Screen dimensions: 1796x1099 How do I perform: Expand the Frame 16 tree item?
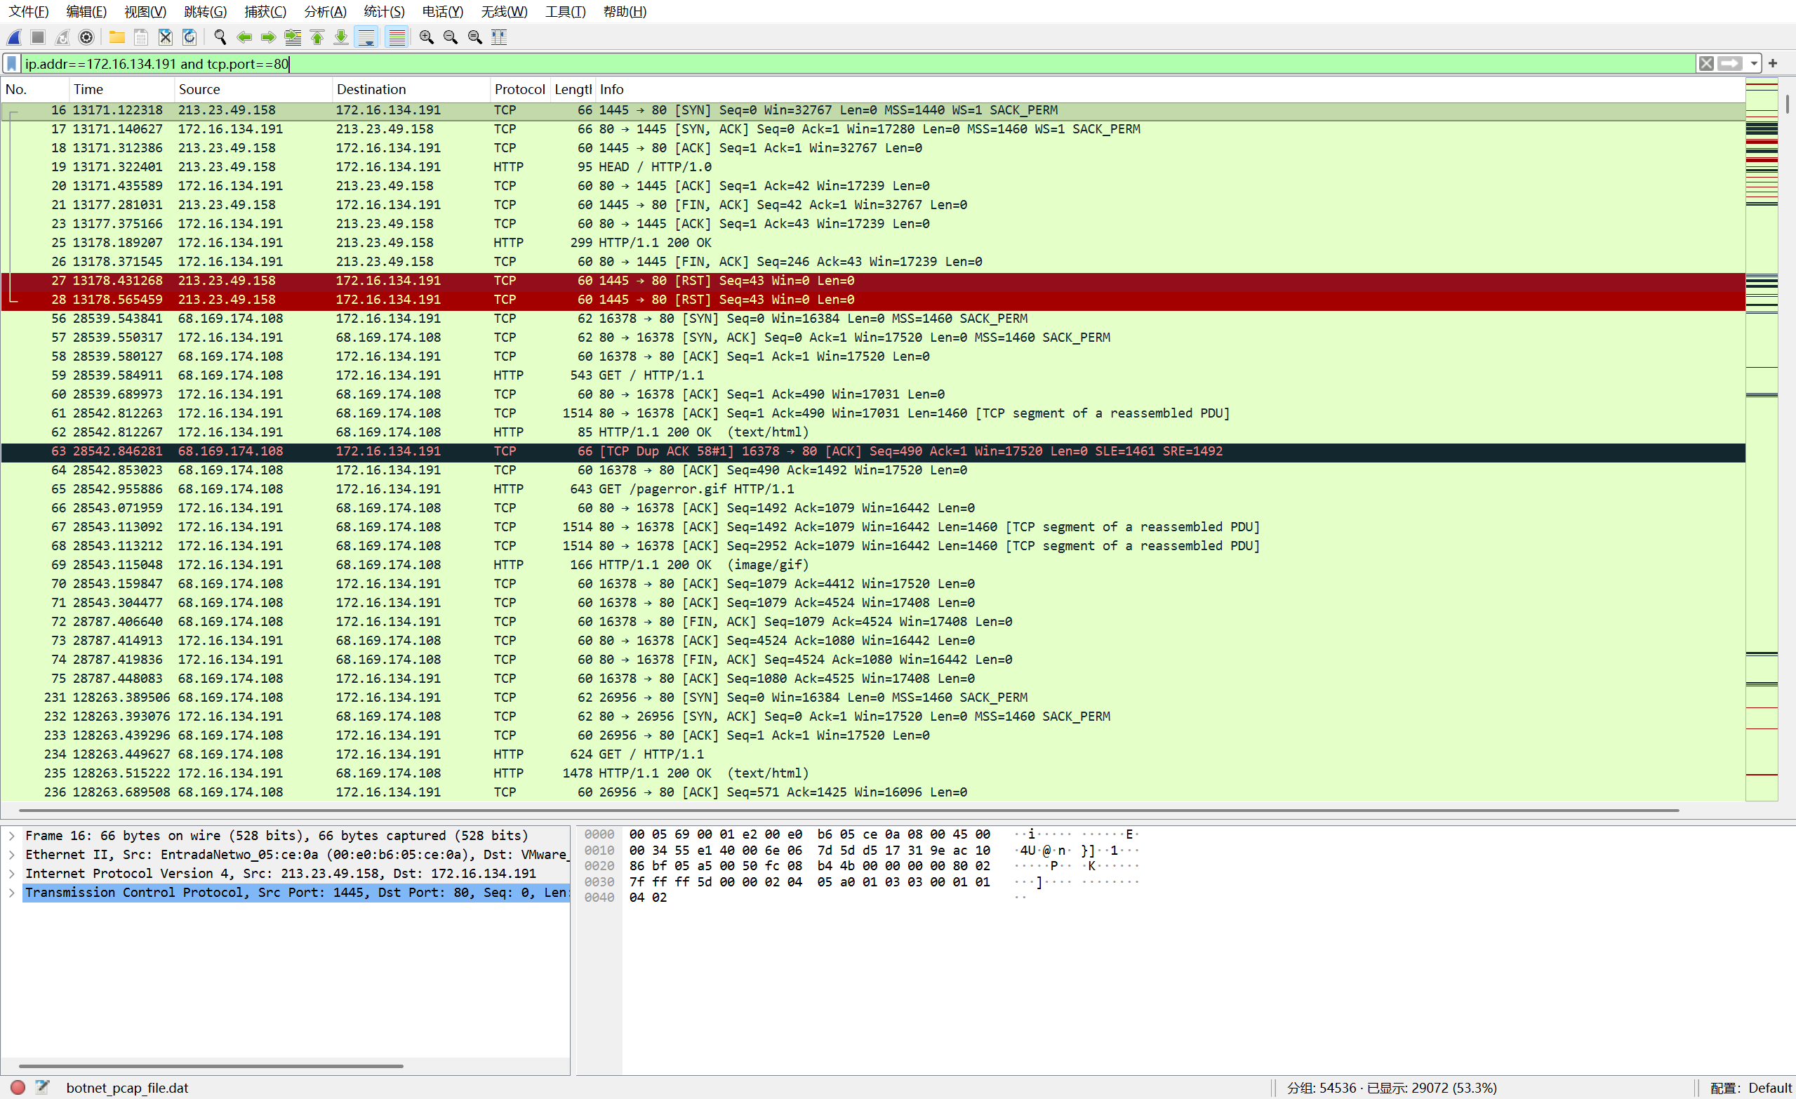12,836
